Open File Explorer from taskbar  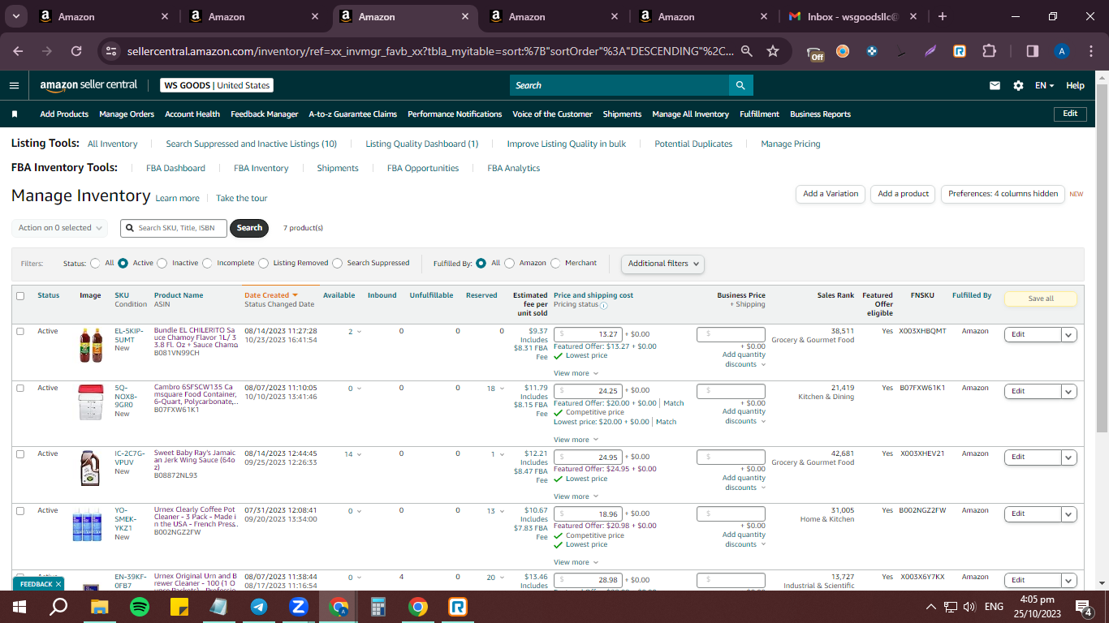100,607
